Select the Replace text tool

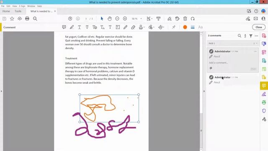(x=95, y=27)
